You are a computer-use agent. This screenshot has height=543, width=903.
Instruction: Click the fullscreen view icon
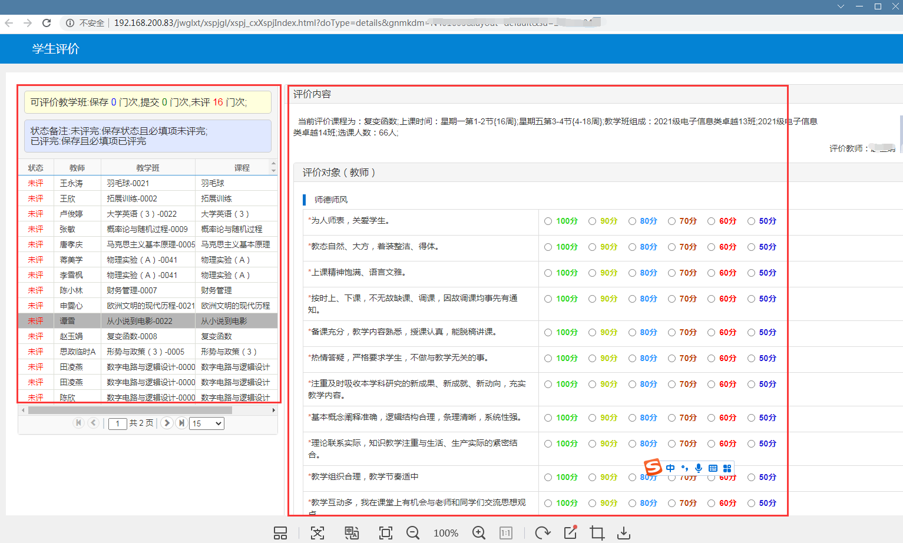[386, 533]
